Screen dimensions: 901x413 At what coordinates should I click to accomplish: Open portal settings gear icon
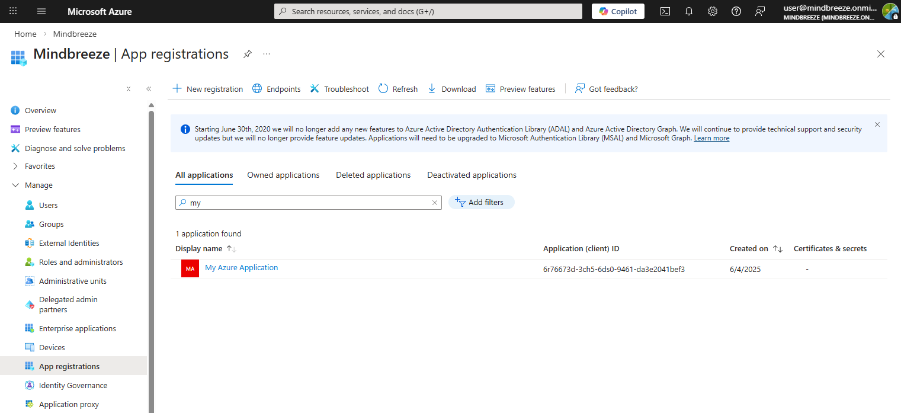point(713,11)
